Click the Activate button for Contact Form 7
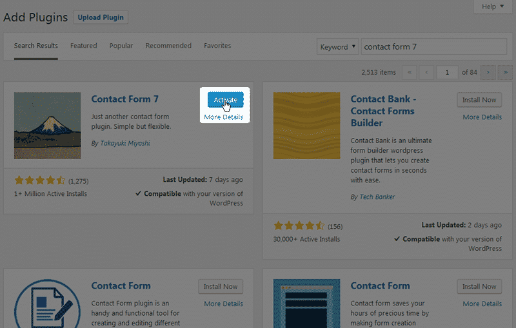Screen dimensions: 516x328 [x=225, y=100]
